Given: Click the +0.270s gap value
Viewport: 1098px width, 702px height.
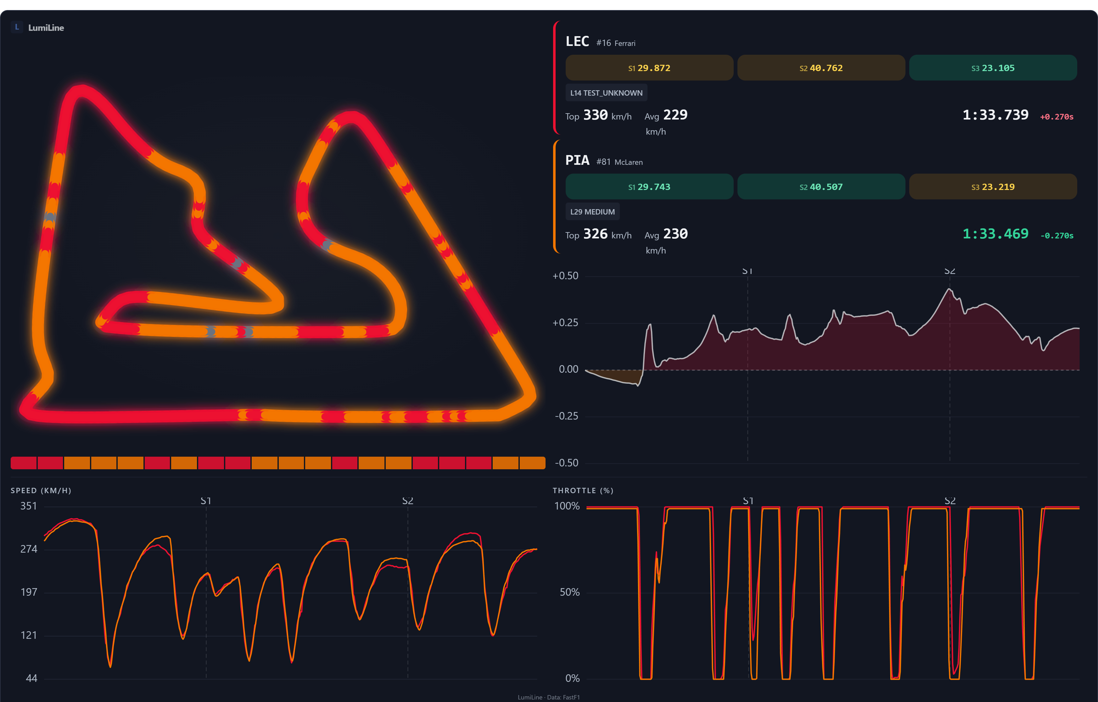Looking at the screenshot, I should (1056, 117).
